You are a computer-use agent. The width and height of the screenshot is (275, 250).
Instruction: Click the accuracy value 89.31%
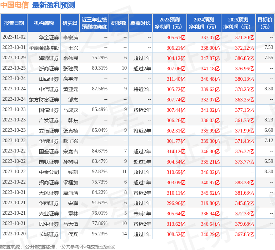tap(100, 68)
